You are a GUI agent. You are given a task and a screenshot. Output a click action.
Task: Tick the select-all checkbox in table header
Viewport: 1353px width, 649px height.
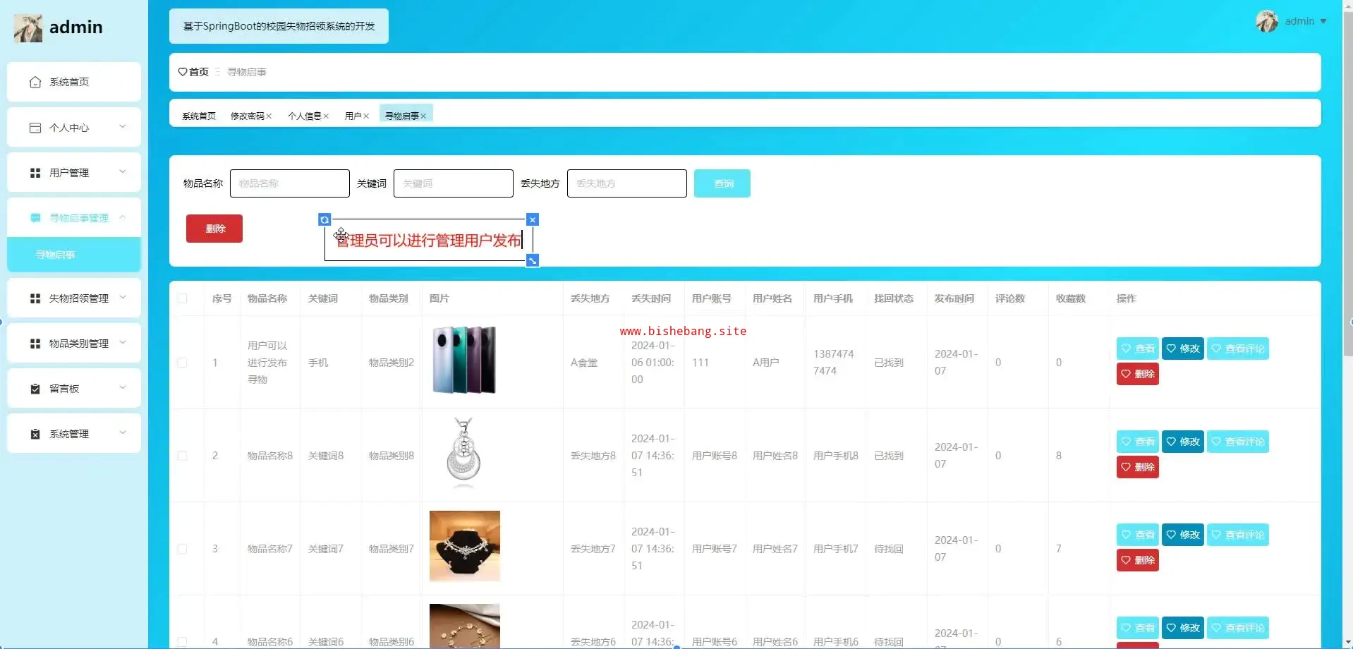[183, 298]
